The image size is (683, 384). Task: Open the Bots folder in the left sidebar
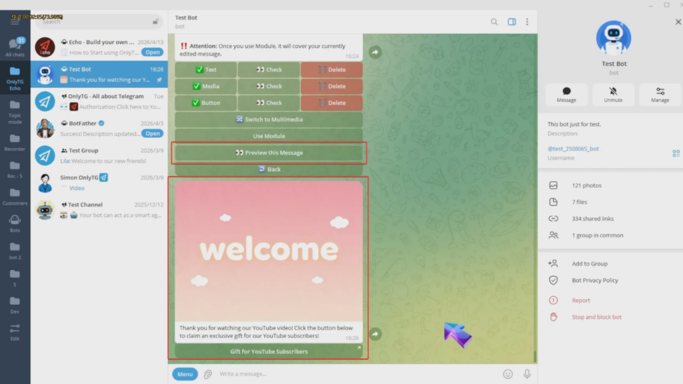pyautogui.click(x=15, y=223)
